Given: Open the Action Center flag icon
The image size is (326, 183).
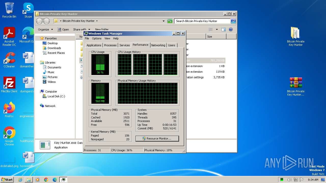Looking at the screenshot, I should 302,180.
